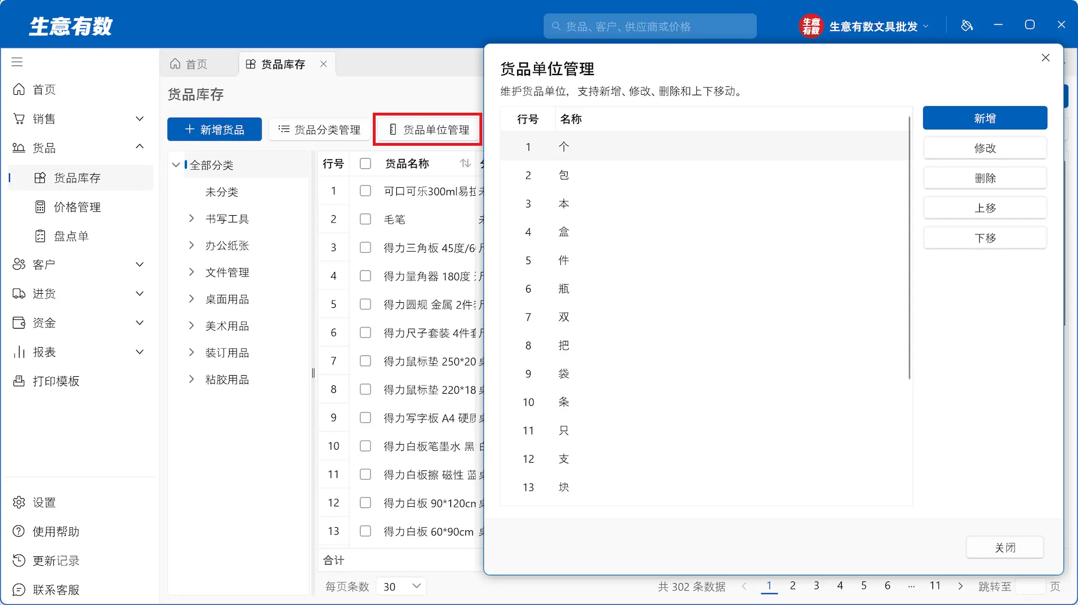Select unit row 支
This screenshot has width=1078, height=605.
pyautogui.click(x=704, y=459)
